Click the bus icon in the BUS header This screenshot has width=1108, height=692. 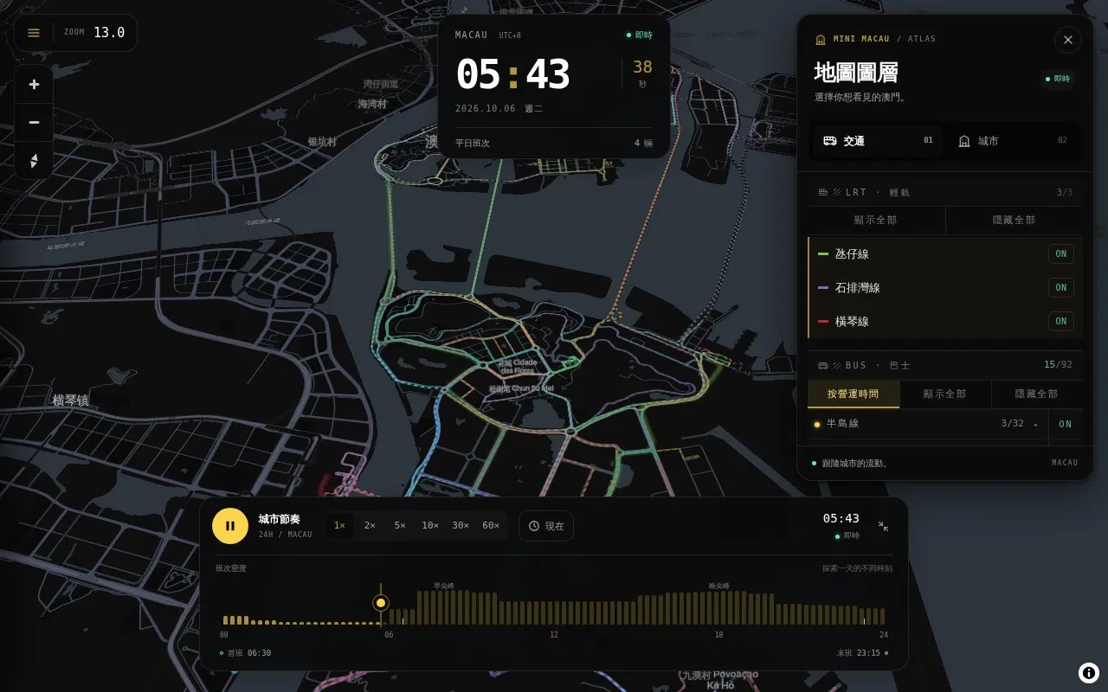click(823, 365)
